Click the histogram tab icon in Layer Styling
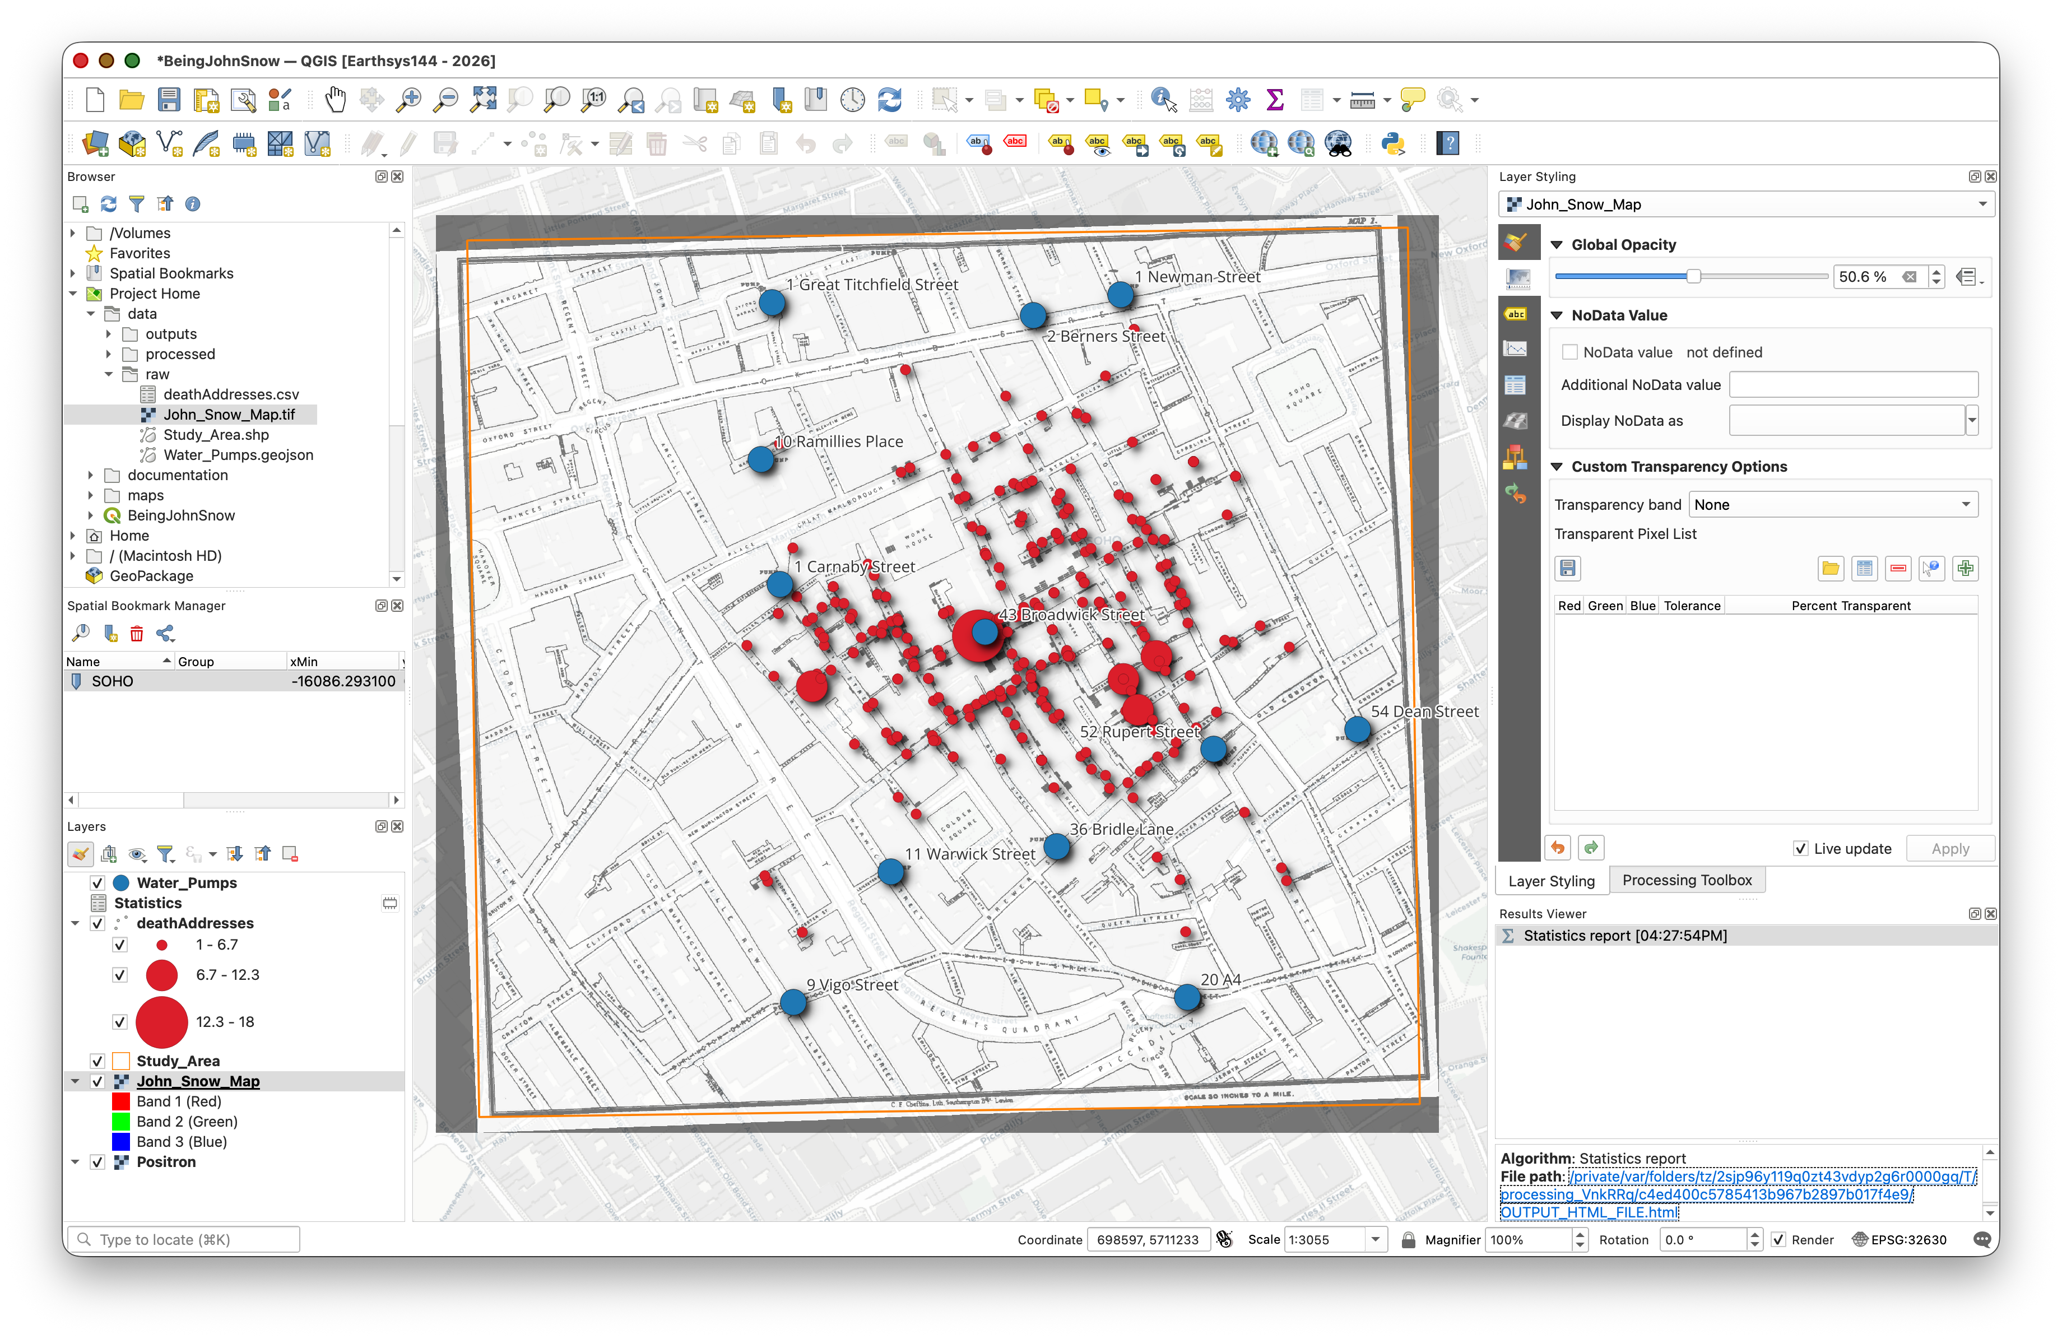 click(x=1515, y=349)
